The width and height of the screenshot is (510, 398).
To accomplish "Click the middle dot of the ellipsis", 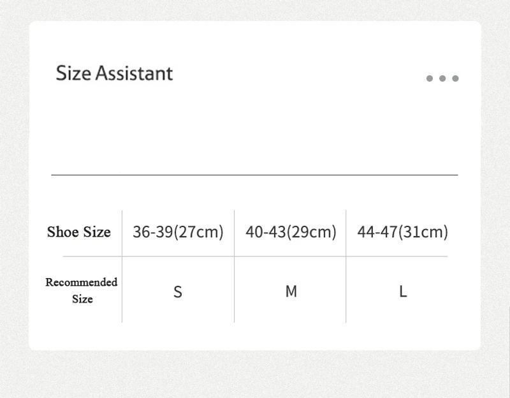I will click(x=442, y=78).
